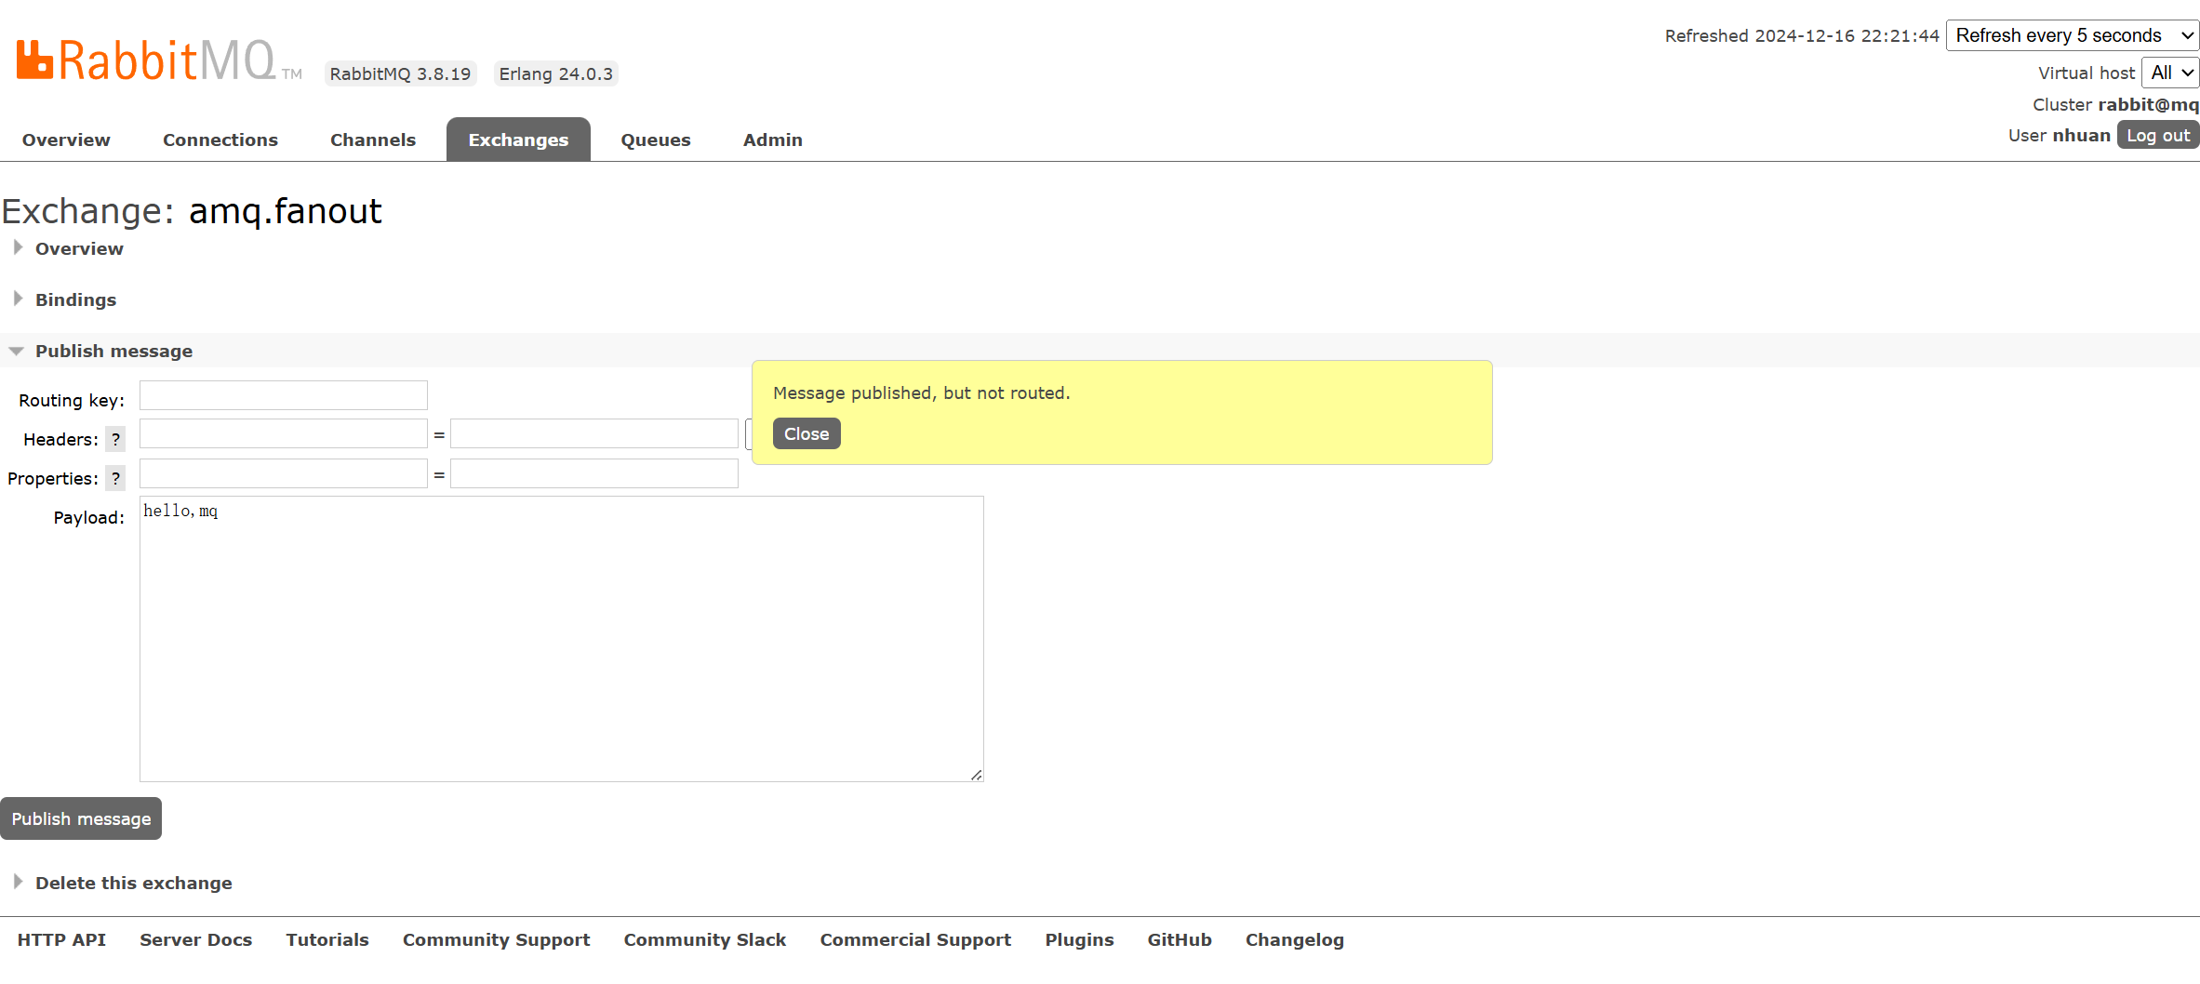Click the Properties name input field
The width and height of the screenshot is (2200, 984).
point(284,473)
